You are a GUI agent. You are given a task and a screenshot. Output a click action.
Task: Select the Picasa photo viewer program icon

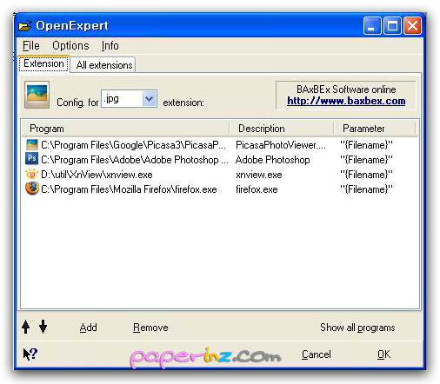[x=32, y=144]
